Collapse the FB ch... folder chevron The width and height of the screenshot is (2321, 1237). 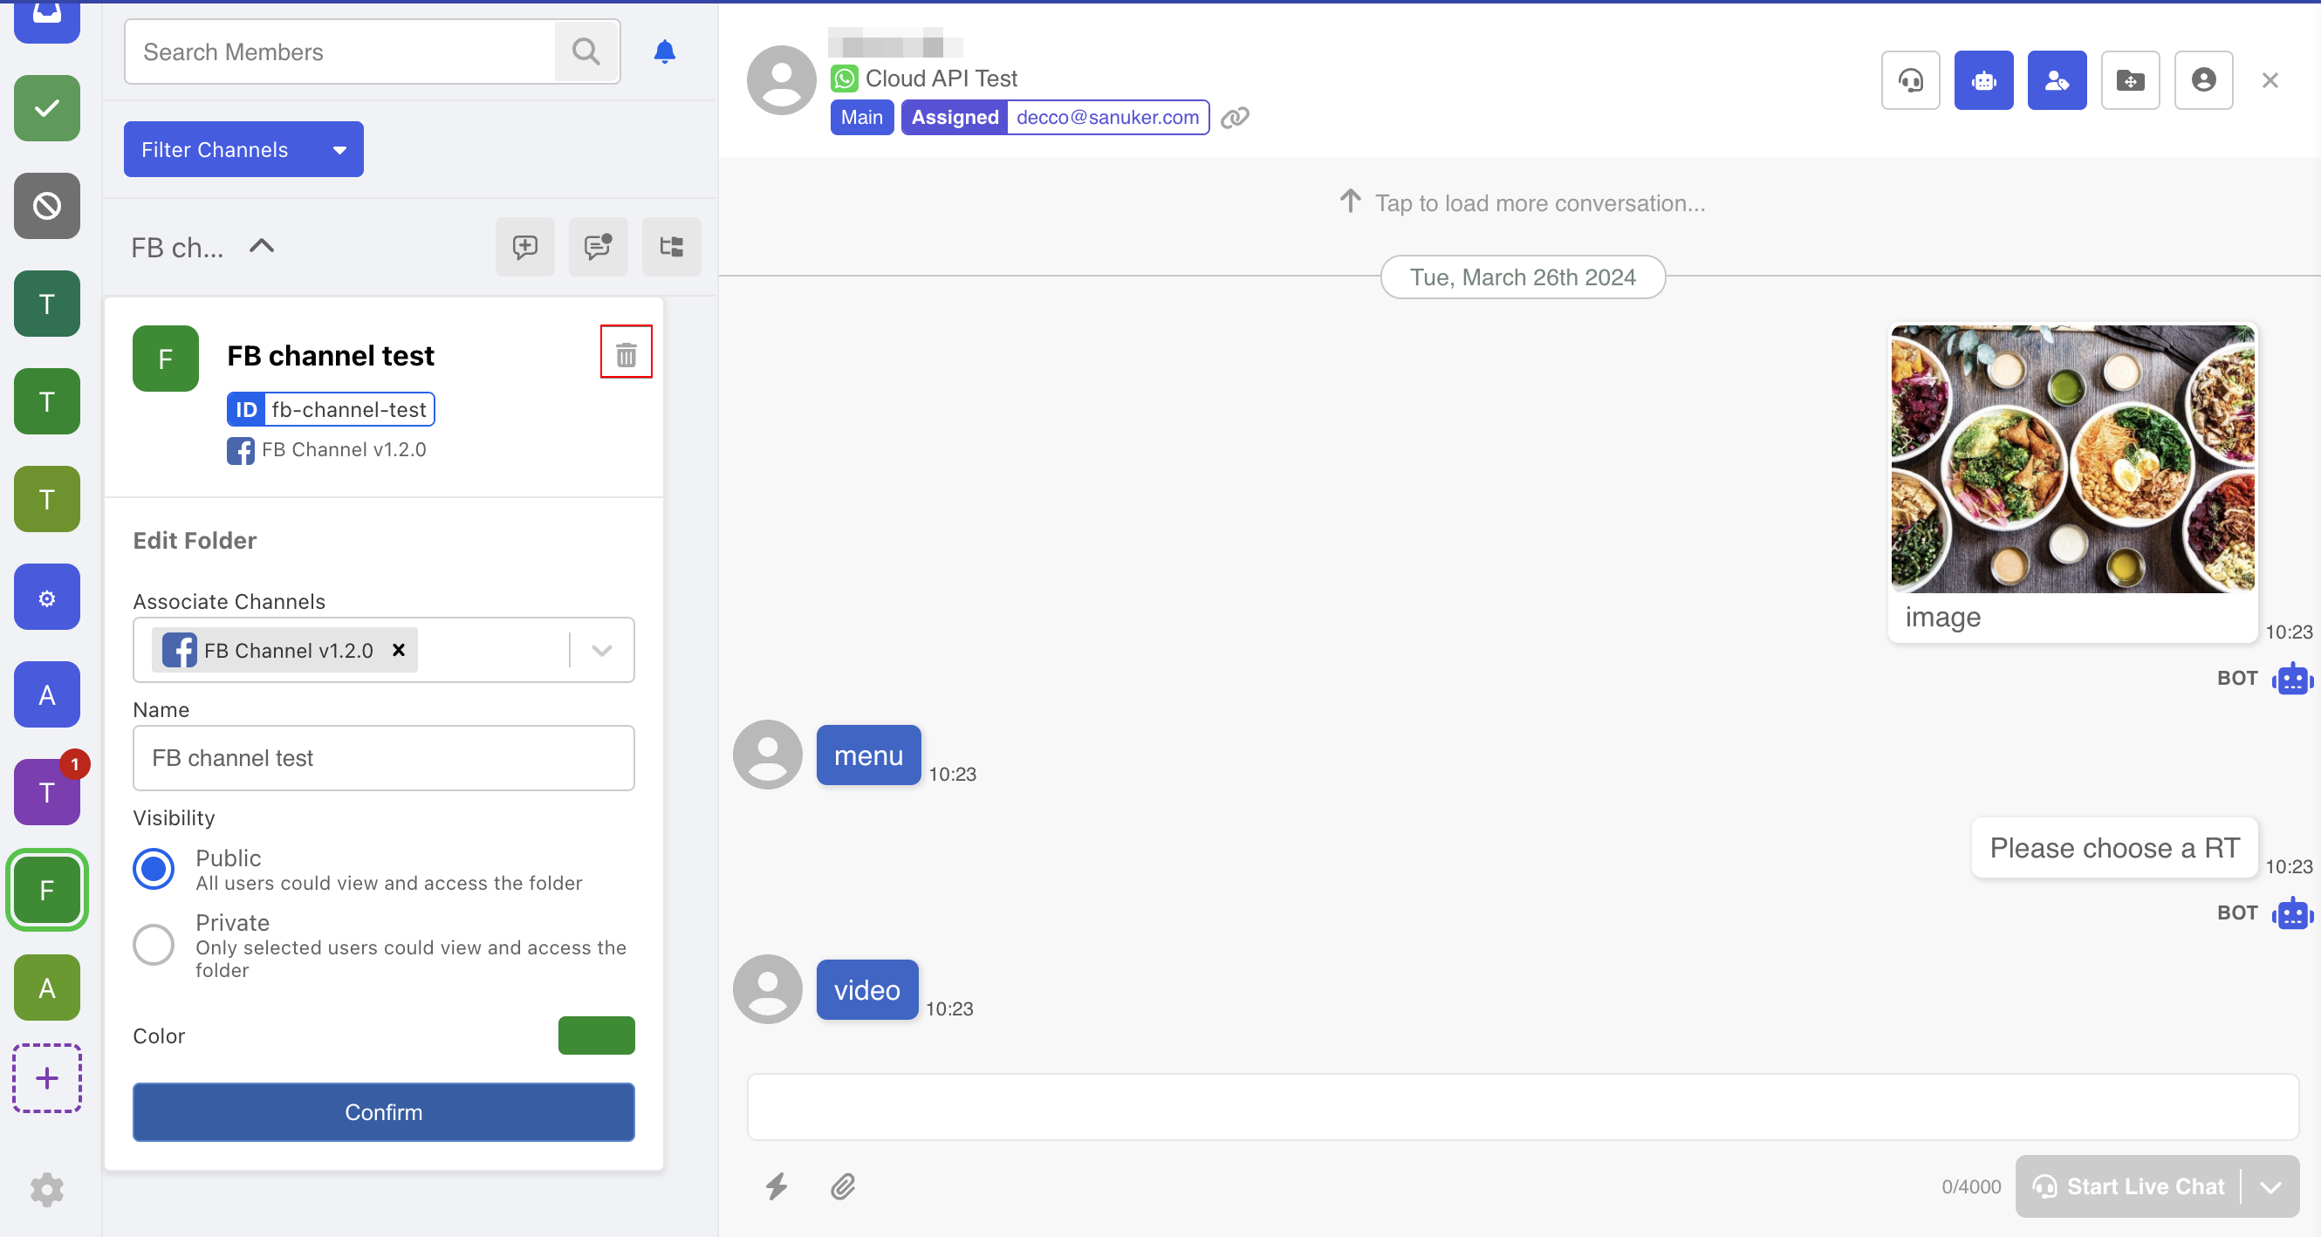(x=261, y=246)
